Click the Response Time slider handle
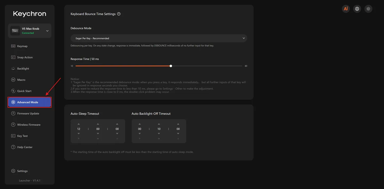The image size is (384, 189). (171, 66)
